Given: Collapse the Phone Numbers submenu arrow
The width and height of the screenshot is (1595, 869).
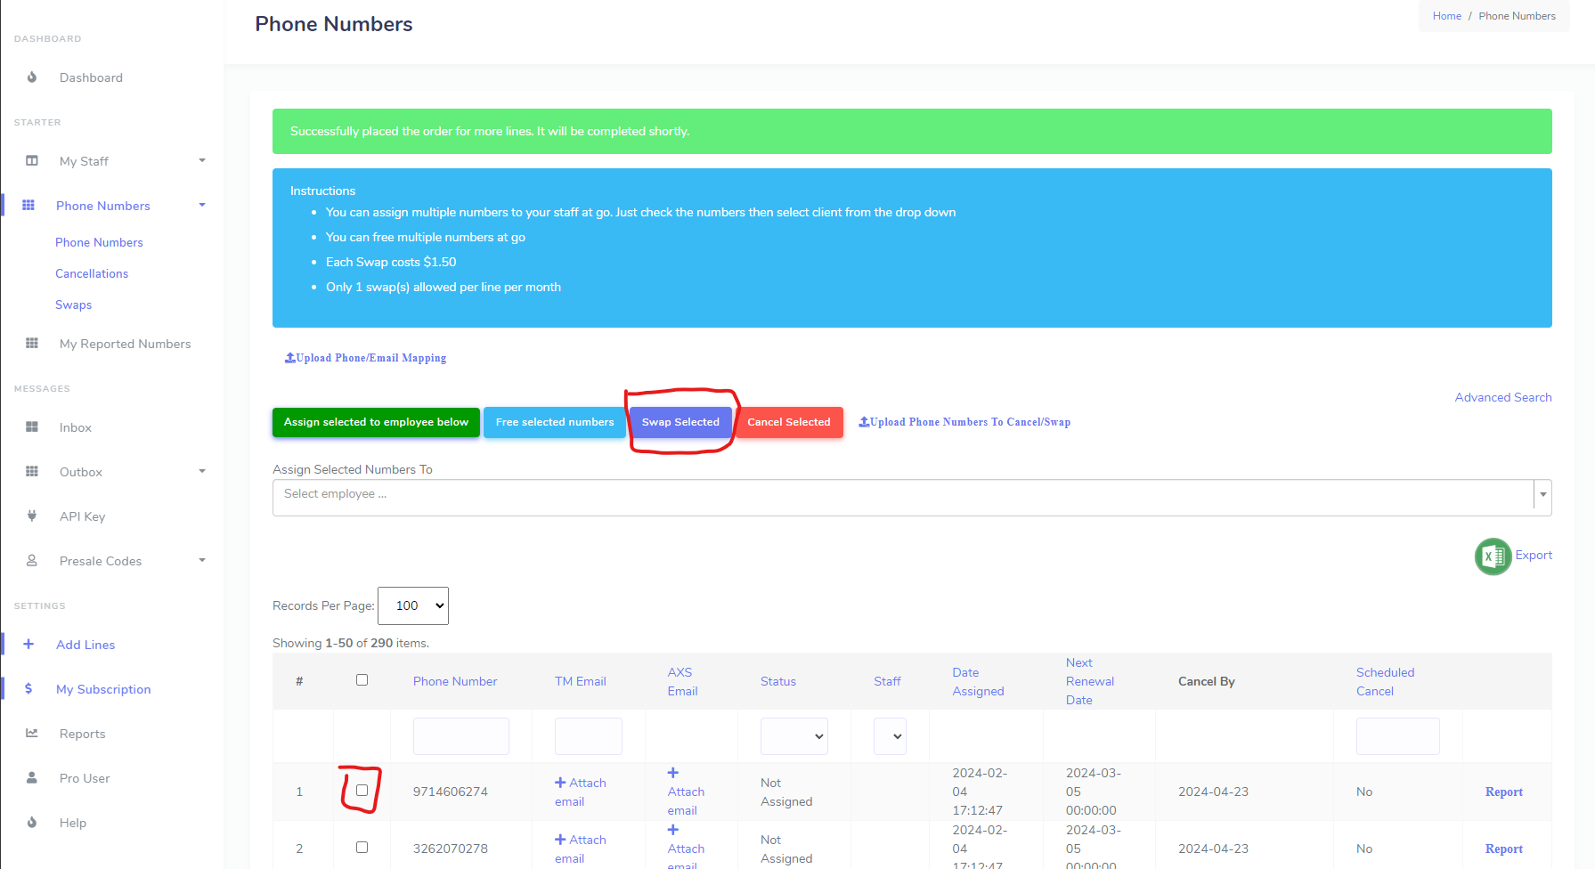Looking at the screenshot, I should 202,206.
